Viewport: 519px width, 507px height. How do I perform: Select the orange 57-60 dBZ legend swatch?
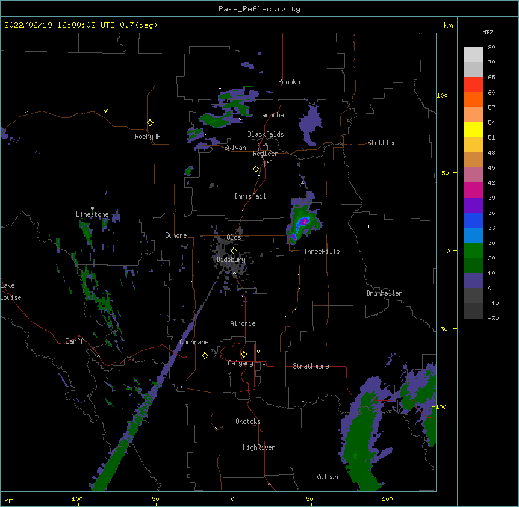click(473, 99)
